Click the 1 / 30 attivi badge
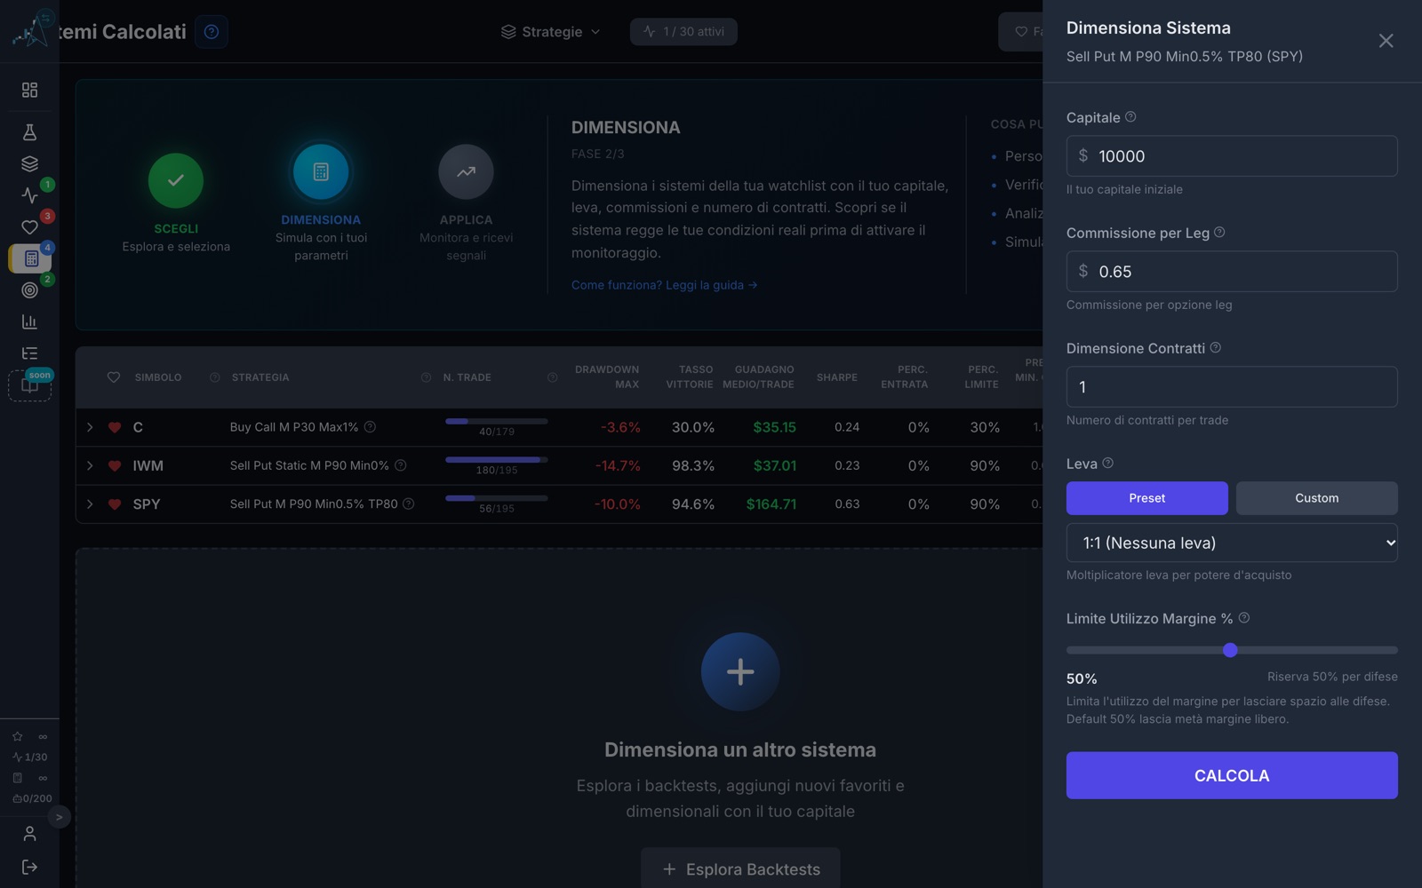Image resolution: width=1422 pixels, height=888 pixels. (x=683, y=32)
